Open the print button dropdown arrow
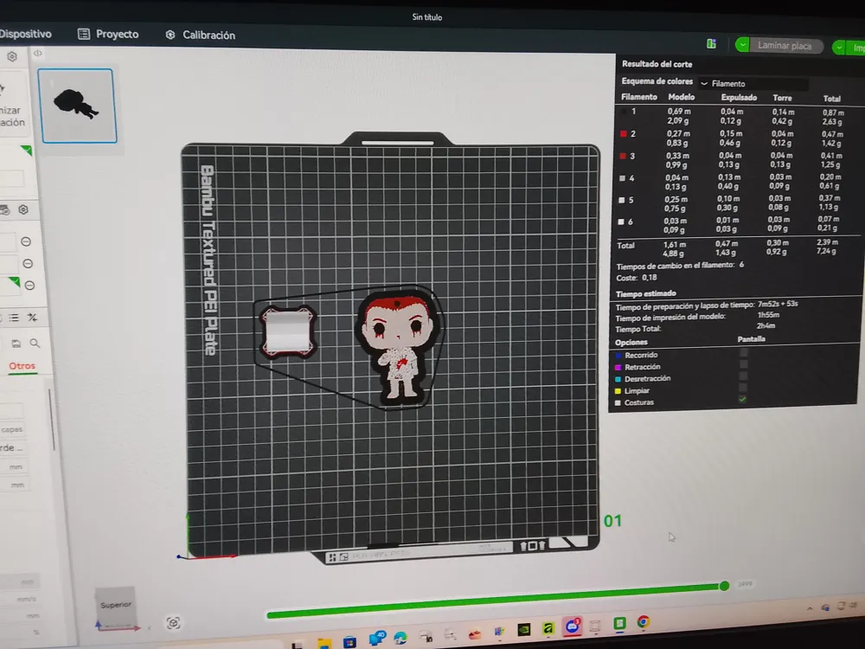The width and height of the screenshot is (865, 649). (x=838, y=48)
